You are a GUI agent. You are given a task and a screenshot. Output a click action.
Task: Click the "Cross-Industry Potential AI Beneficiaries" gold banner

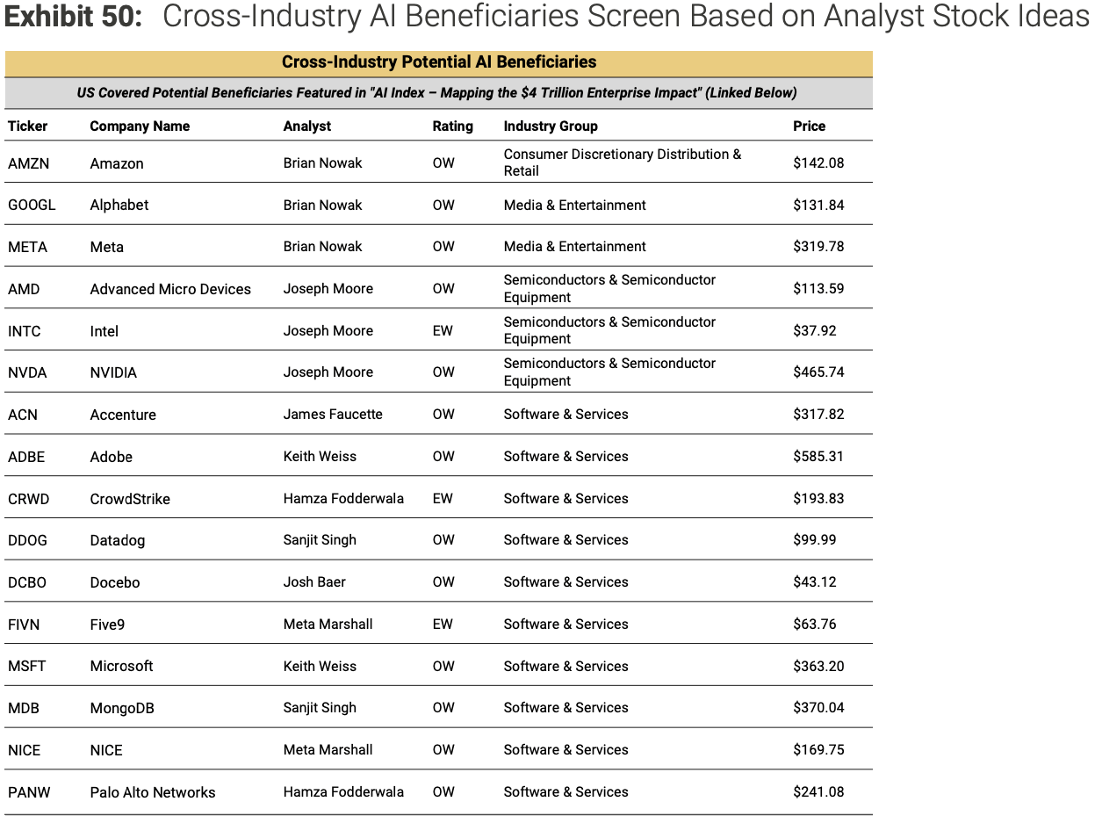(x=438, y=62)
